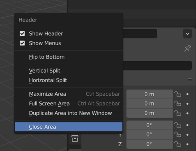The image size is (196, 151).
Task: Select Horizontal Split menu entry
Action: [69, 80]
